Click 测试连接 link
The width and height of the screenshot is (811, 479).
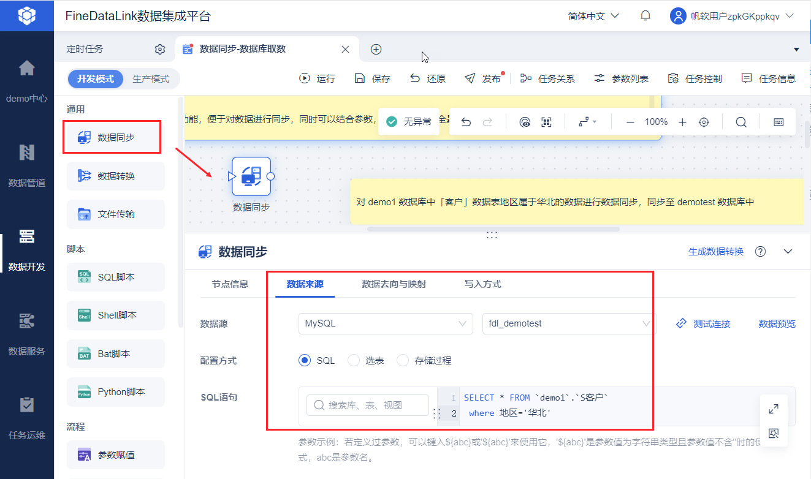pyautogui.click(x=703, y=323)
